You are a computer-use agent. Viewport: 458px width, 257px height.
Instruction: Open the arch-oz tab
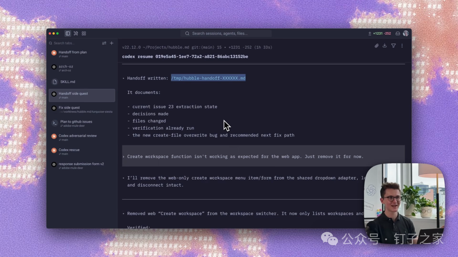(x=82, y=68)
